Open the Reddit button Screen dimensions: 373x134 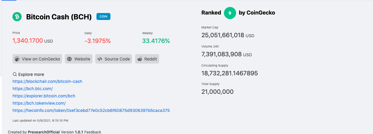tap(147, 59)
